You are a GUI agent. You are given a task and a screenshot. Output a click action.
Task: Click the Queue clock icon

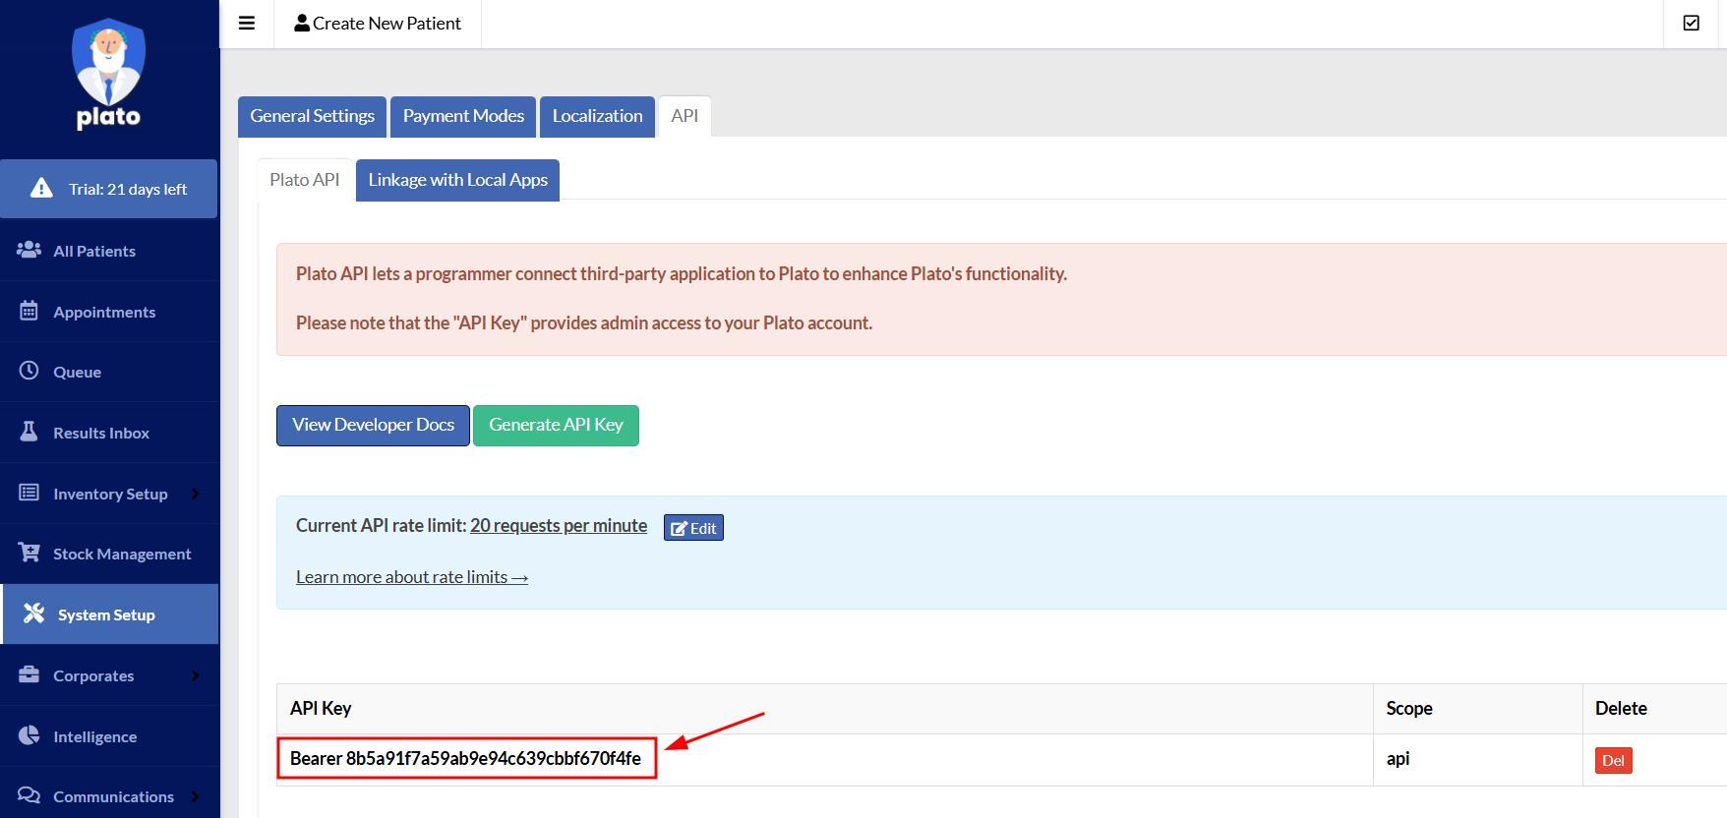(x=30, y=371)
